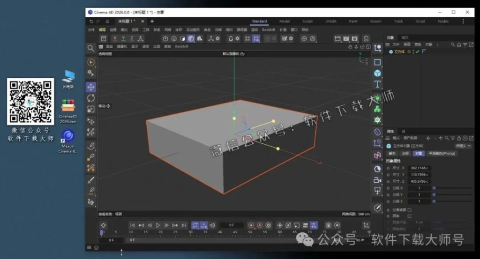The image size is (480, 259).
Task: Click the Cube primitive icon in right palette
Action: [x=377, y=73]
